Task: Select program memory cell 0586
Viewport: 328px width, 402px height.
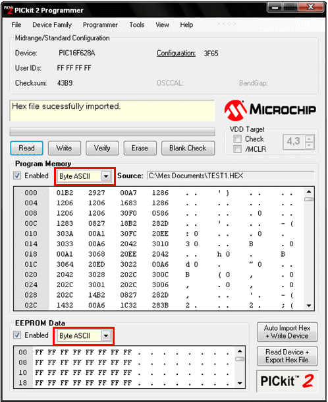Action: tap(160, 213)
